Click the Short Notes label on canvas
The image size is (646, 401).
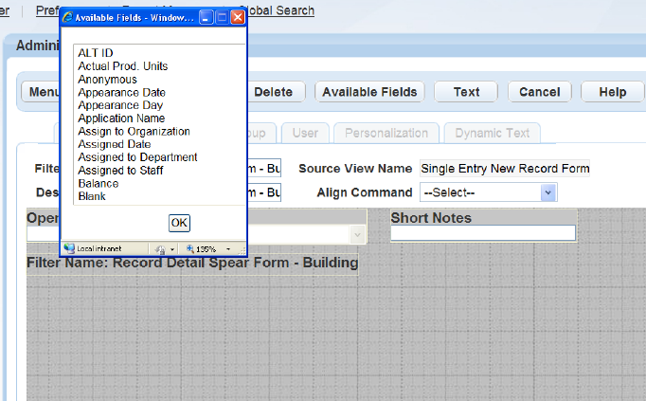coord(431,218)
